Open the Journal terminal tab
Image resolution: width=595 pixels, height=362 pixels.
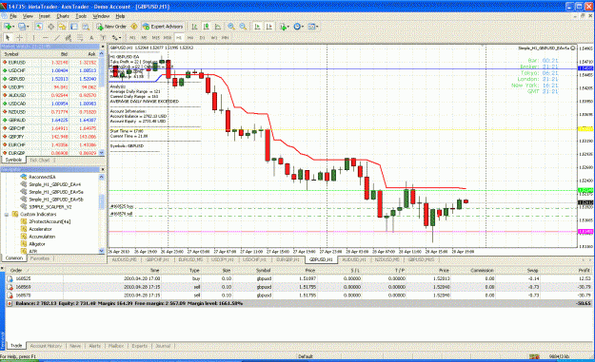[163, 346]
